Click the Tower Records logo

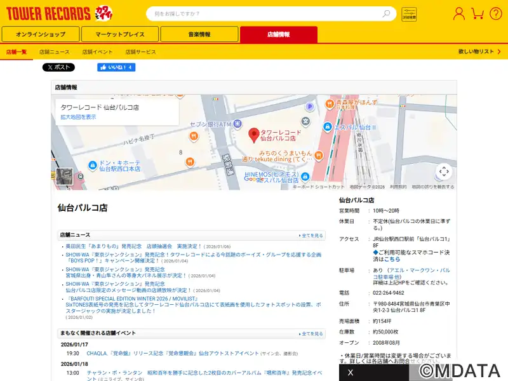coord(48,13)
